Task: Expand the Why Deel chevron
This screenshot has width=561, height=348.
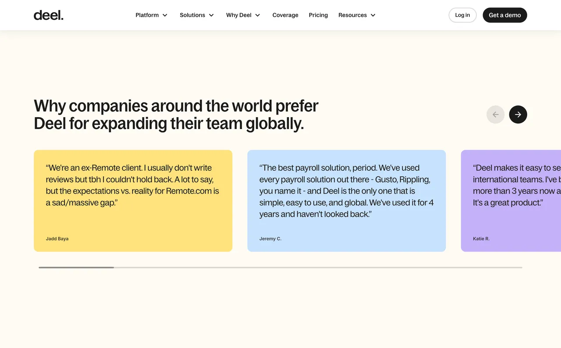Action: (x=258, y=15)
